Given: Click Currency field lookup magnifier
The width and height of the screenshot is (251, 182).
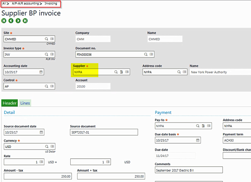Looking at the screenshot, I should tap(47, 147).
